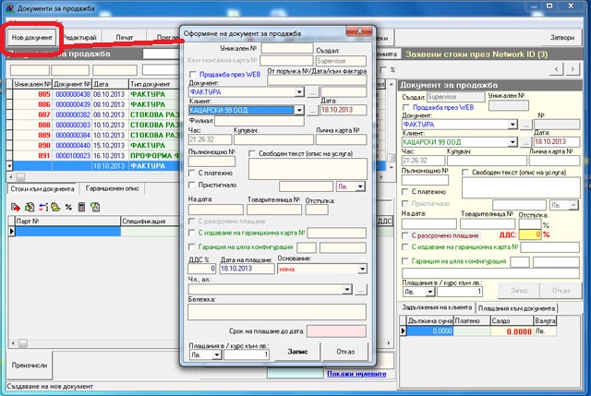Tick Свободен текст (опис на услуга) in dialog
This screenshot has height=396, width=591.
pos(252,154)
